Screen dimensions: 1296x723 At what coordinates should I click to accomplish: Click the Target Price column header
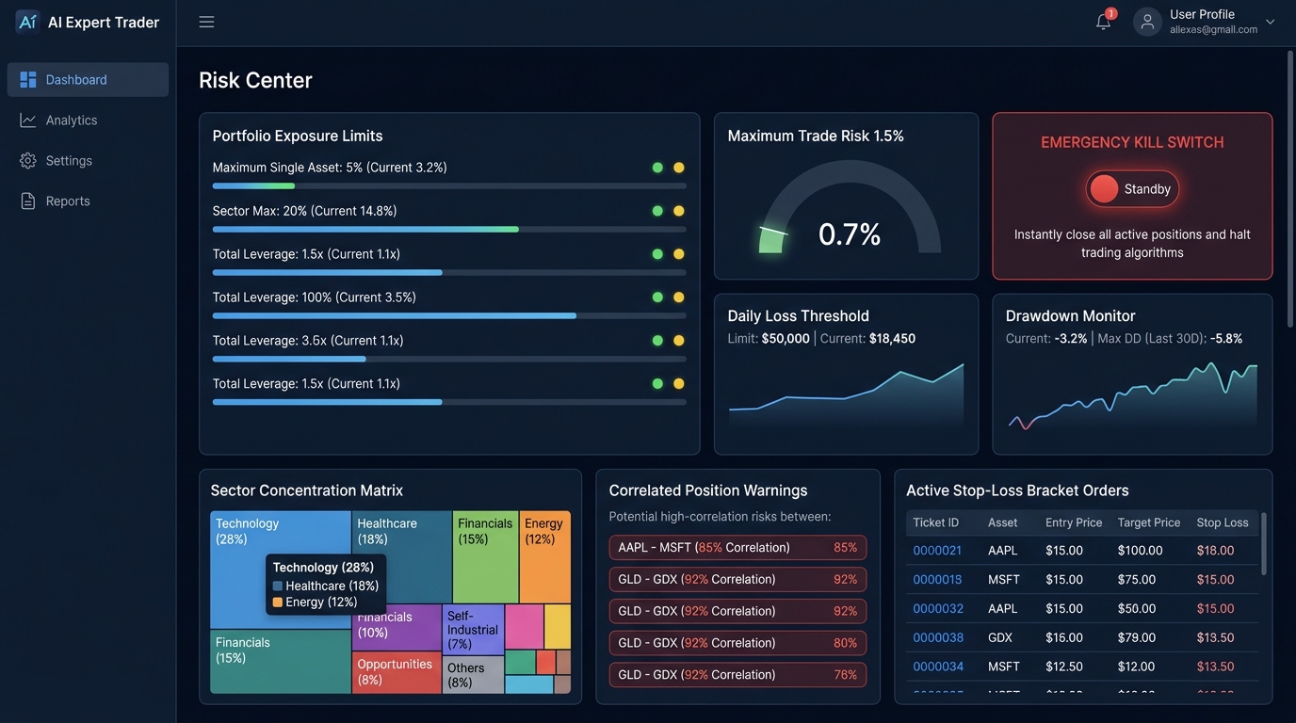[1149, 522]
